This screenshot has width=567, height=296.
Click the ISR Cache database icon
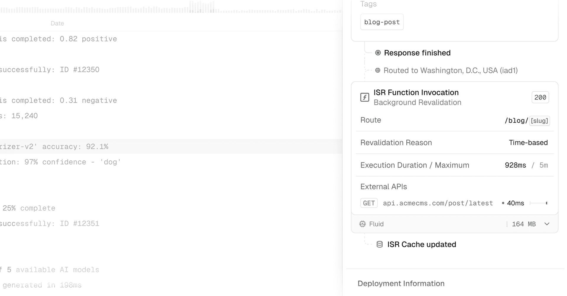[379, 244]
